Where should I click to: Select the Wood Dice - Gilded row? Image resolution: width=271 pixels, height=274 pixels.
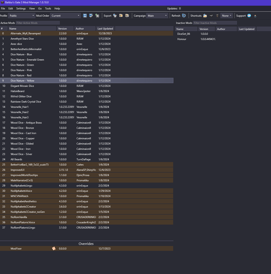point(87,144)
